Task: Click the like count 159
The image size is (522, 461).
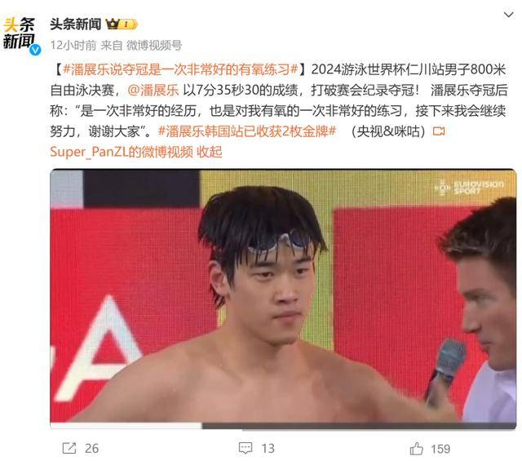Action: pyautogui.click(x=440, y=449)
